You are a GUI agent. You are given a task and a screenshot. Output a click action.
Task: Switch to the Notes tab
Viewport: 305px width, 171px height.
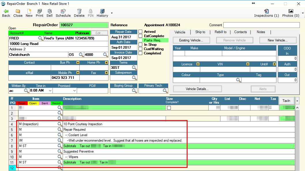coord(261,32)
